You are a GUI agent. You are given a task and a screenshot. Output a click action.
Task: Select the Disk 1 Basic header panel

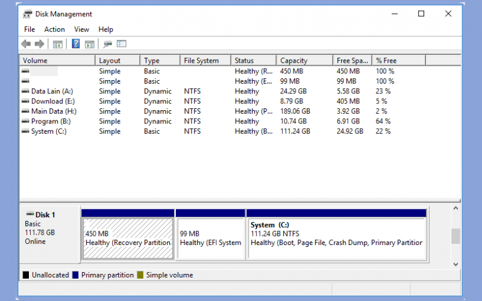point(50,234)
